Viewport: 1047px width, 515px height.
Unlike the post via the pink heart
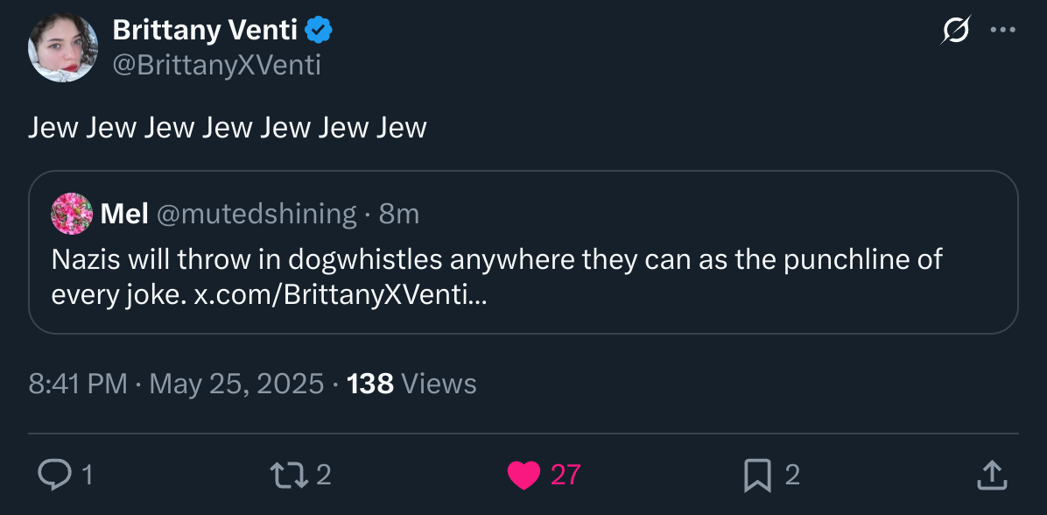[523, 476]
